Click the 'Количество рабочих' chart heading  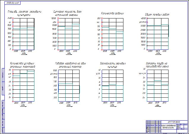click(x=112, y=13)
